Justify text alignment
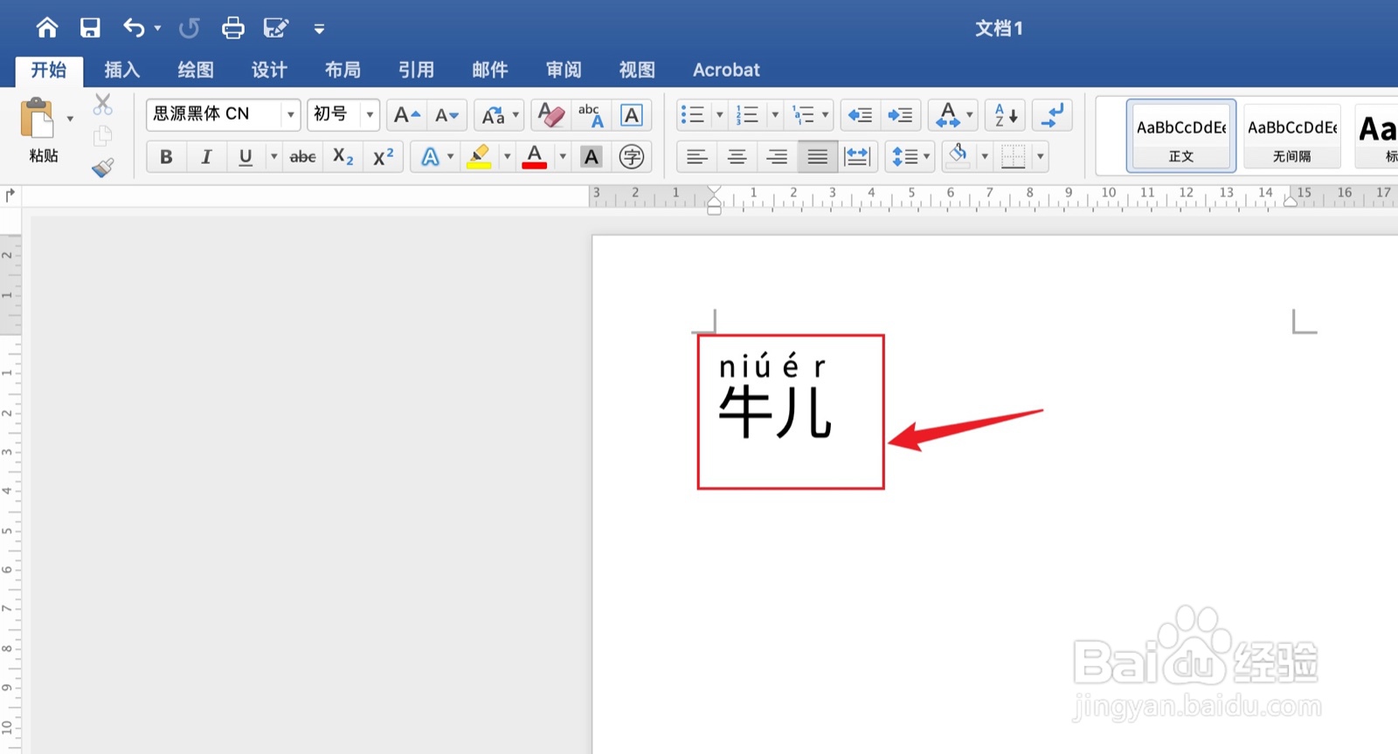The image size is (1398, 754). coord(817,157)
